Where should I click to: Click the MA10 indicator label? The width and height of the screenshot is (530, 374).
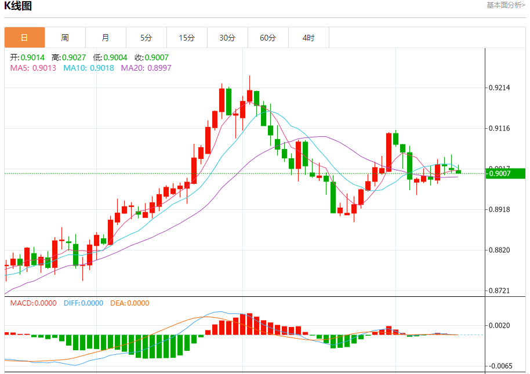click(88, 68)
